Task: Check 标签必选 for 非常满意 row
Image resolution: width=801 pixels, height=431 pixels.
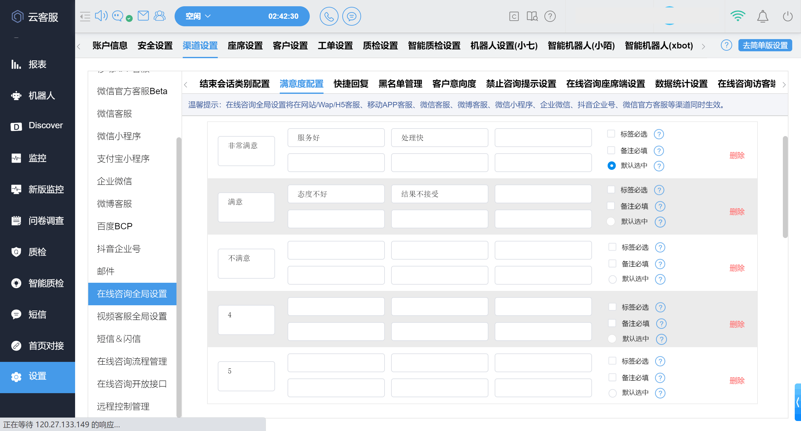Action: (x=611, y=134)
